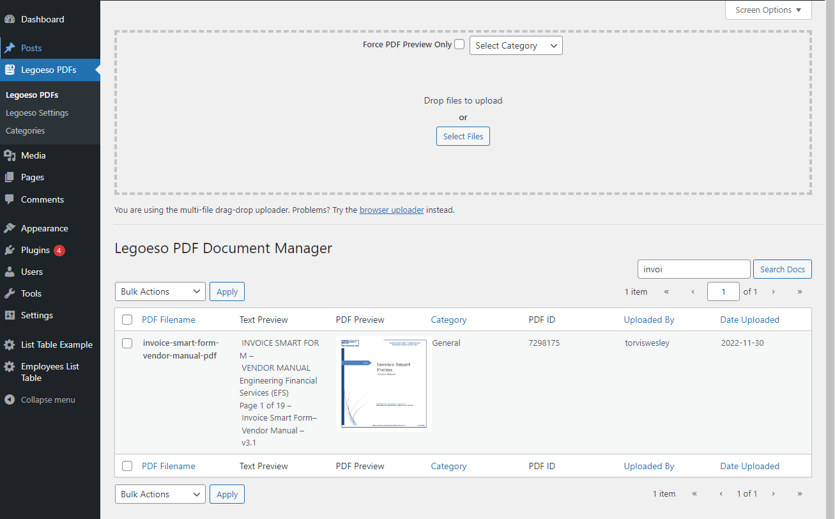The width and height of the screenshot is (835, 519).
Task: Click the Plugins plug icon
Action: click(x=10, y=250)
